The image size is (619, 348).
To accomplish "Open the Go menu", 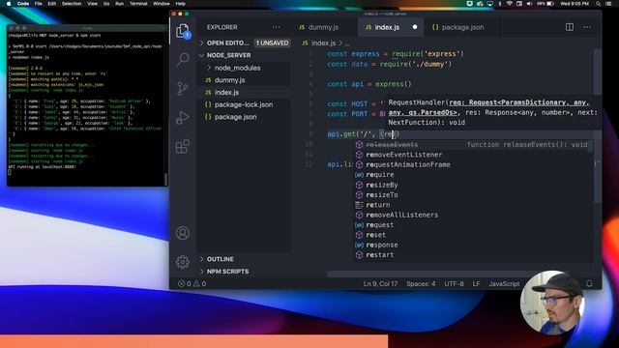I will click(106, 4).
